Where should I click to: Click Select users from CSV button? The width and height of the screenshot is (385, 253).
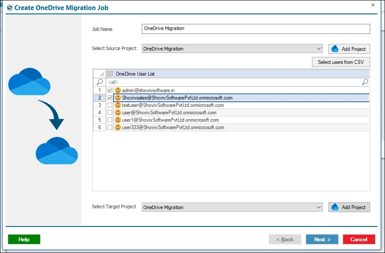(341, 62)
